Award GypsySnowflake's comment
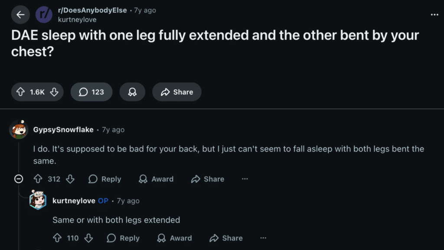 (x=156, y=179)
